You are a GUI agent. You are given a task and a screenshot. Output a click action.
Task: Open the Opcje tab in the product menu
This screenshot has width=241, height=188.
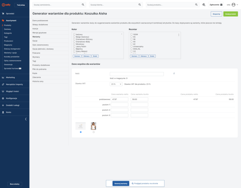35,41
